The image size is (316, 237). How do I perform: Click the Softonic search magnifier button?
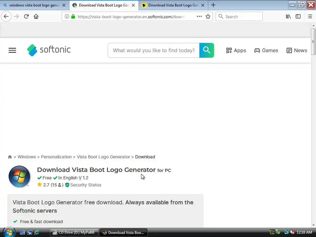click(x=206, y=50)
